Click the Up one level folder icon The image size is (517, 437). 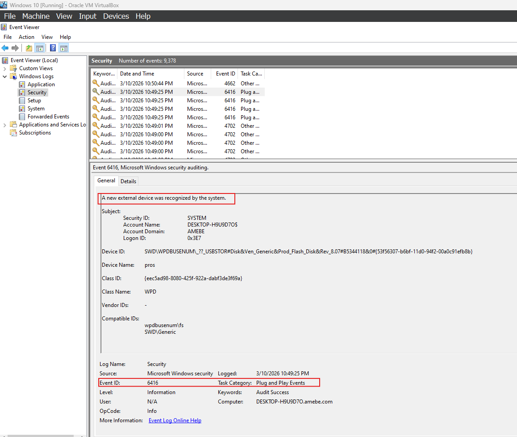29,48
